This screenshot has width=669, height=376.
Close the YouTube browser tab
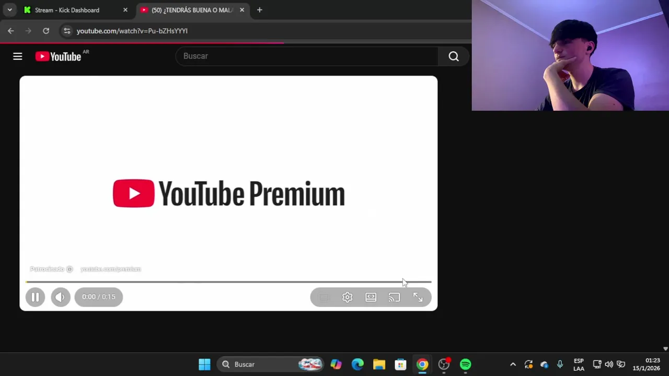(241, 10)
